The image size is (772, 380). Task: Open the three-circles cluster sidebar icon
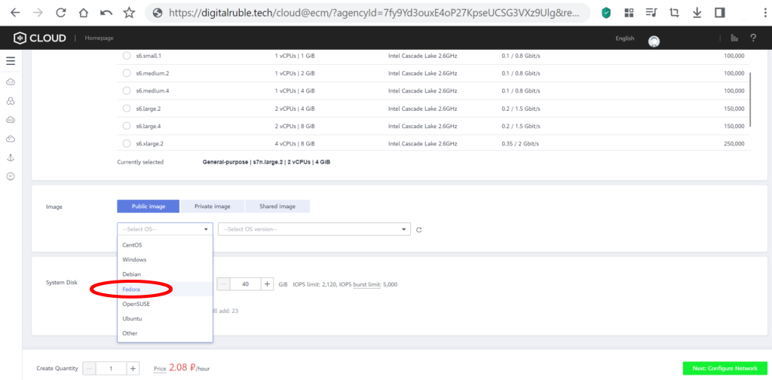[11, 101]
